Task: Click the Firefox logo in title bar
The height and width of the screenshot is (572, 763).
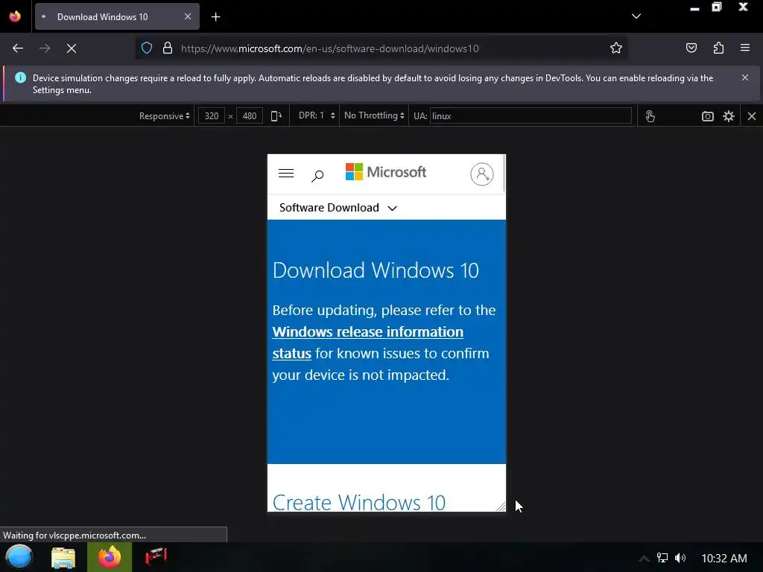Action: [15, 16]
